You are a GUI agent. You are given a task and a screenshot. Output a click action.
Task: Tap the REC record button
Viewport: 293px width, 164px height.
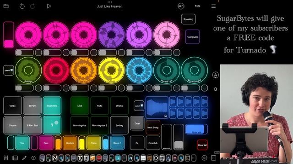181,6
